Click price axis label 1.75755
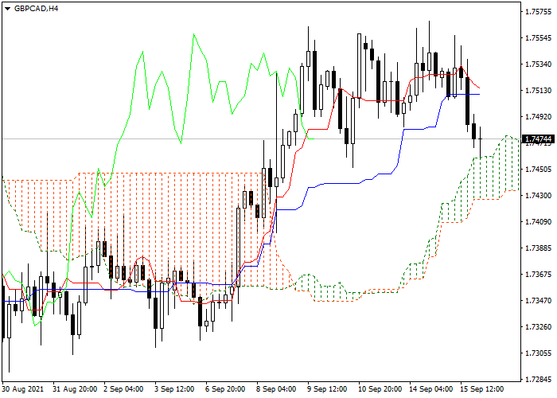This screenshot has width=557, height=398. tap(538, 12)
